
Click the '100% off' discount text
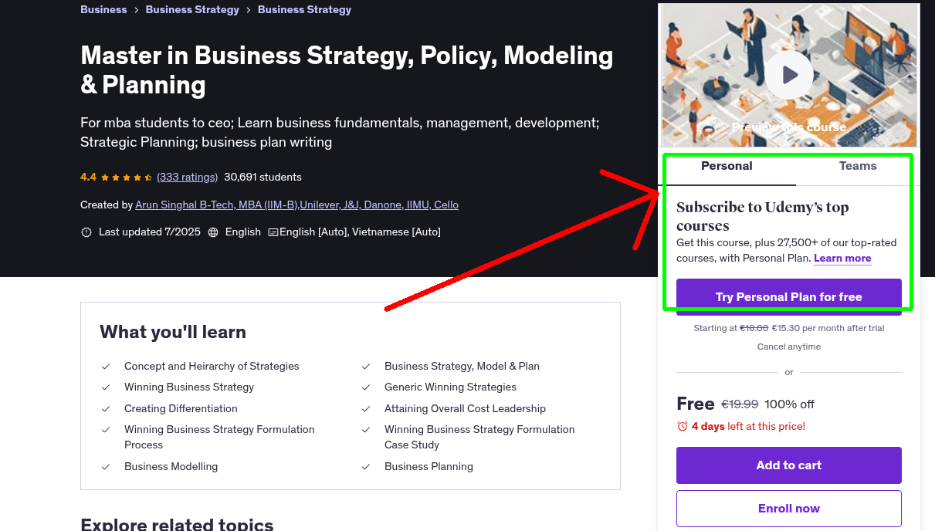tap(790, 404)
